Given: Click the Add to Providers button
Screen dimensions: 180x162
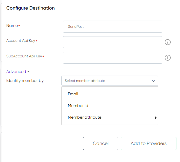Looking at the screenshot, I should click(x=149, y=143).
